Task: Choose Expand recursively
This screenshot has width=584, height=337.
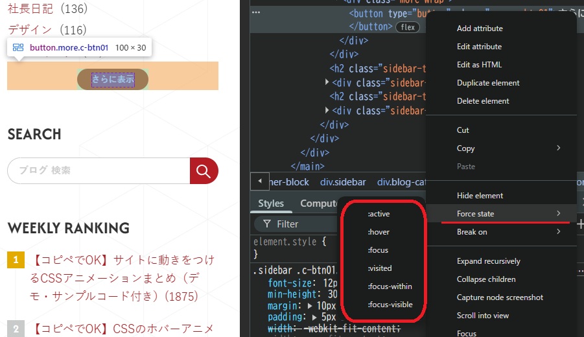Action: [x=489, y=261]
